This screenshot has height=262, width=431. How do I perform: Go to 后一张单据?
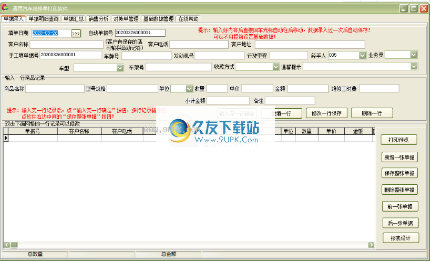(401, 223)
